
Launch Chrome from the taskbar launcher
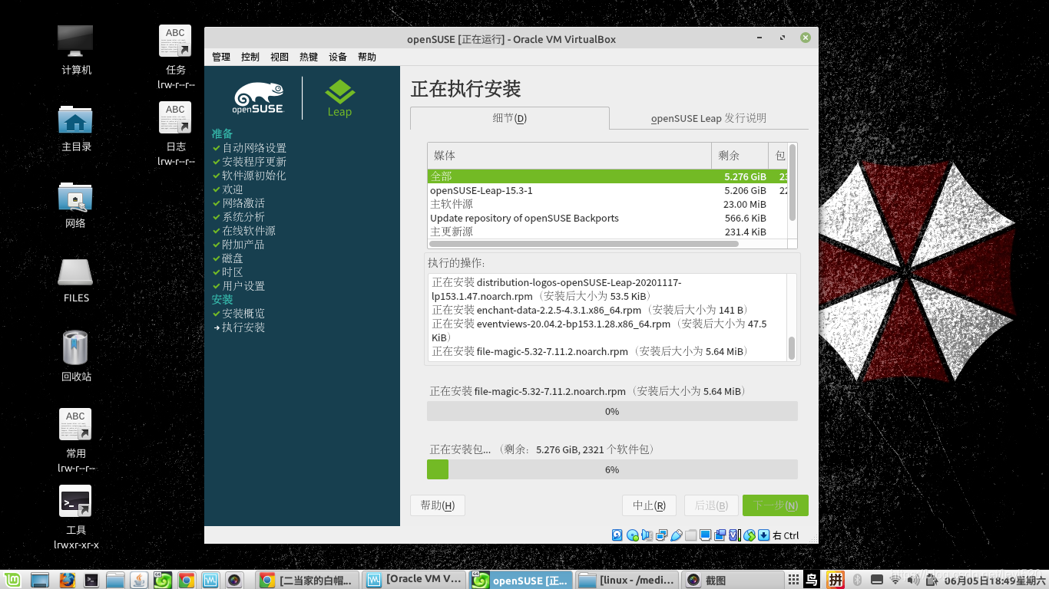tap(186, 580)
